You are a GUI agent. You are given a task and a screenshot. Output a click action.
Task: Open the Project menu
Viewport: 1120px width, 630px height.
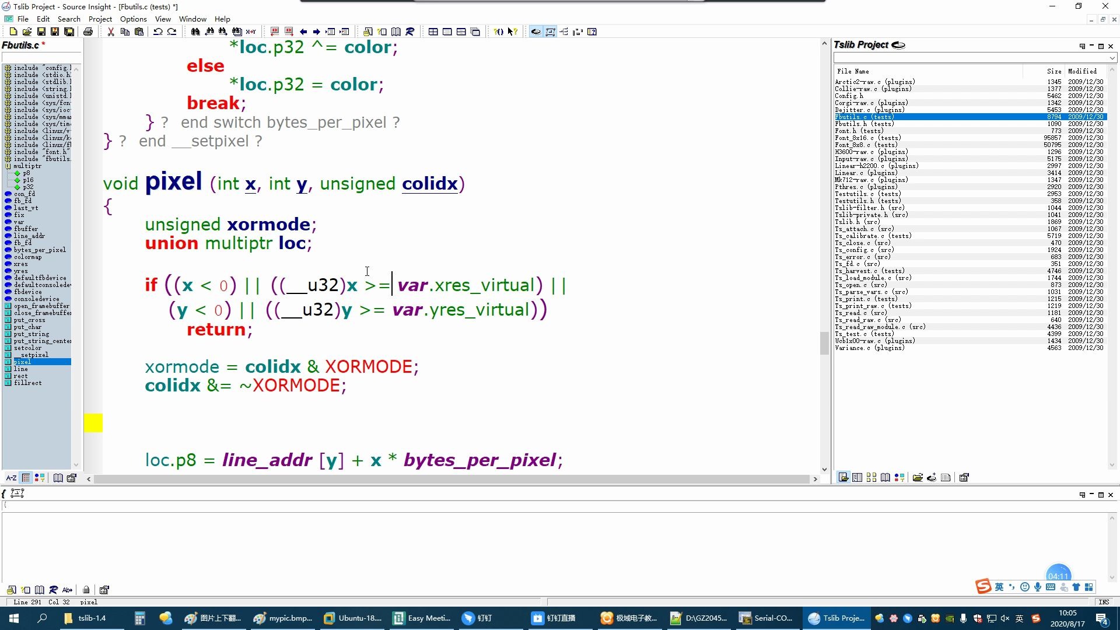(x=100, y=19)
